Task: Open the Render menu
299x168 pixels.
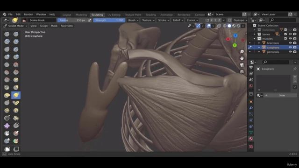Action: [28, 14]
